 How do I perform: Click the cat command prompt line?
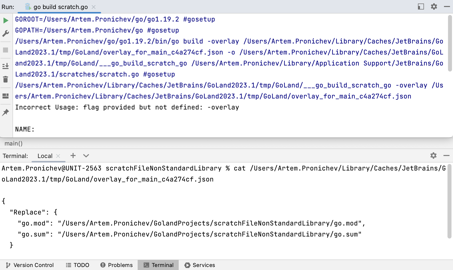[224, 174]
